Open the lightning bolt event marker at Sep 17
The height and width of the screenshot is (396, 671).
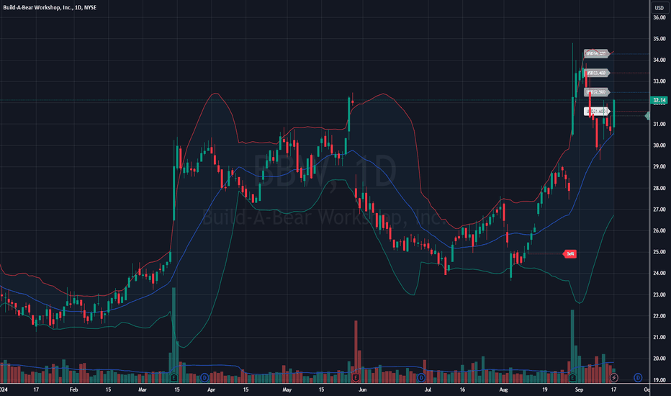tap(613, 377)
